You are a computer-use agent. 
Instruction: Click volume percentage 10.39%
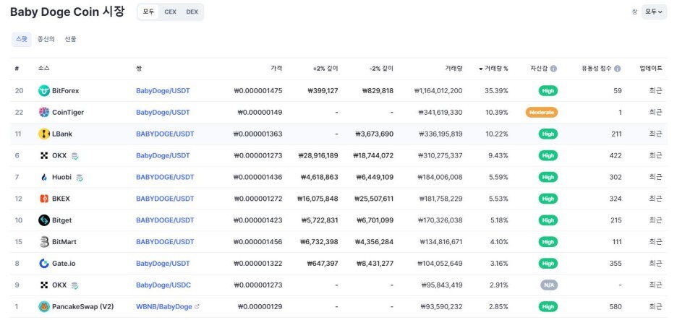pos(496,112)
